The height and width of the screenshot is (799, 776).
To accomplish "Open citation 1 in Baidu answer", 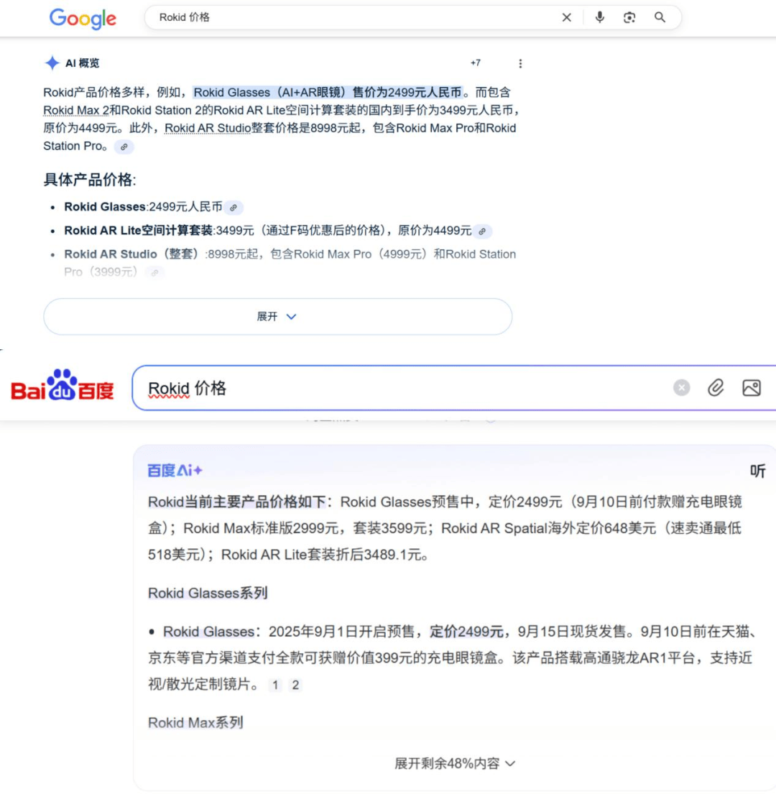I will [x=275, y=685].
